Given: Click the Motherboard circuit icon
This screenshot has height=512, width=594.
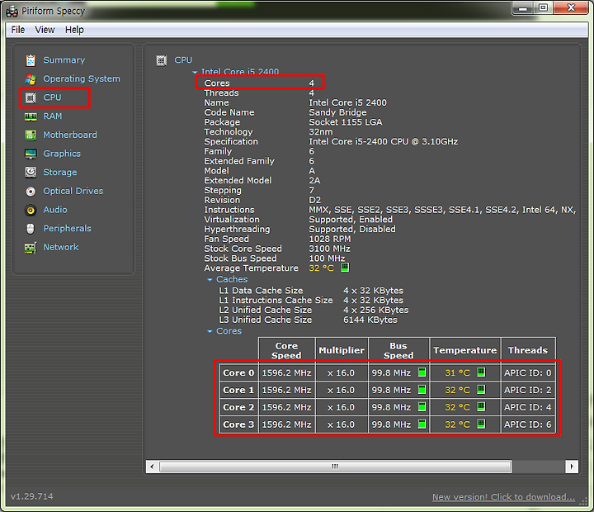Looking at the screenshot, I should [31, 135].
